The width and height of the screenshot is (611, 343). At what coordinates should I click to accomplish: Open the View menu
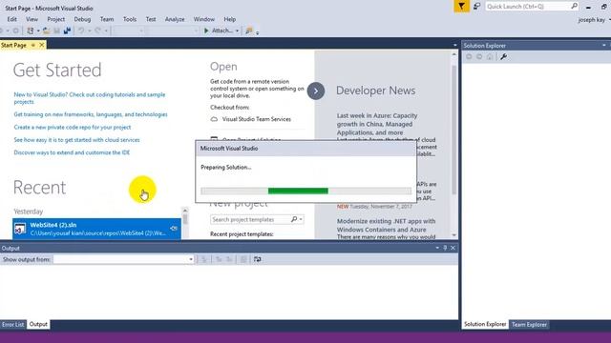click(x=32, y=19)
